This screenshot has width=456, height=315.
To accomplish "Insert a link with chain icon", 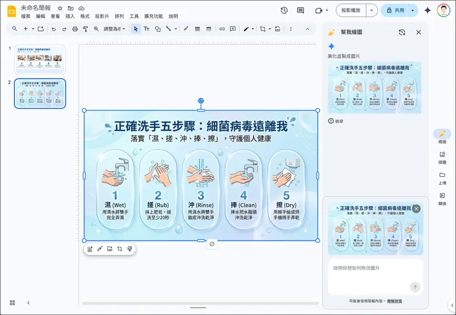I will coord(222,29).
